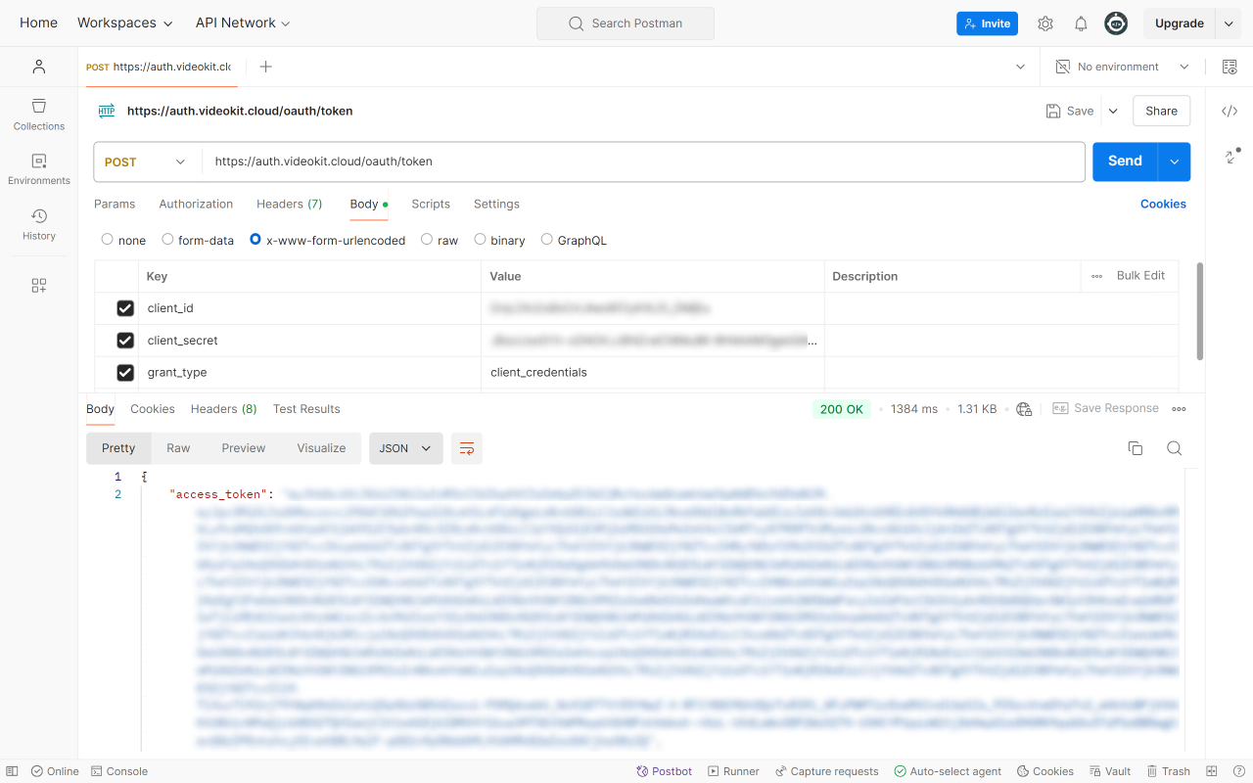The width and height of the screenshot is (1253, 783).
Task: Open the related requests panel icon
Action: click(1232, 156)
